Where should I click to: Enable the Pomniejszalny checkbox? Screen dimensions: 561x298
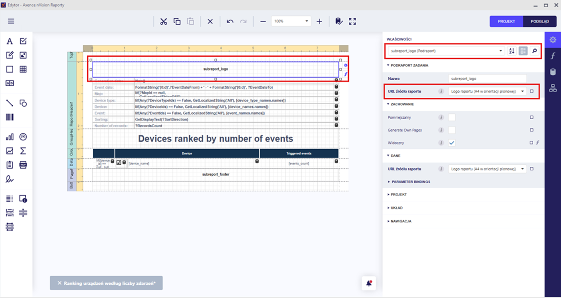click(x=452, y=117)
